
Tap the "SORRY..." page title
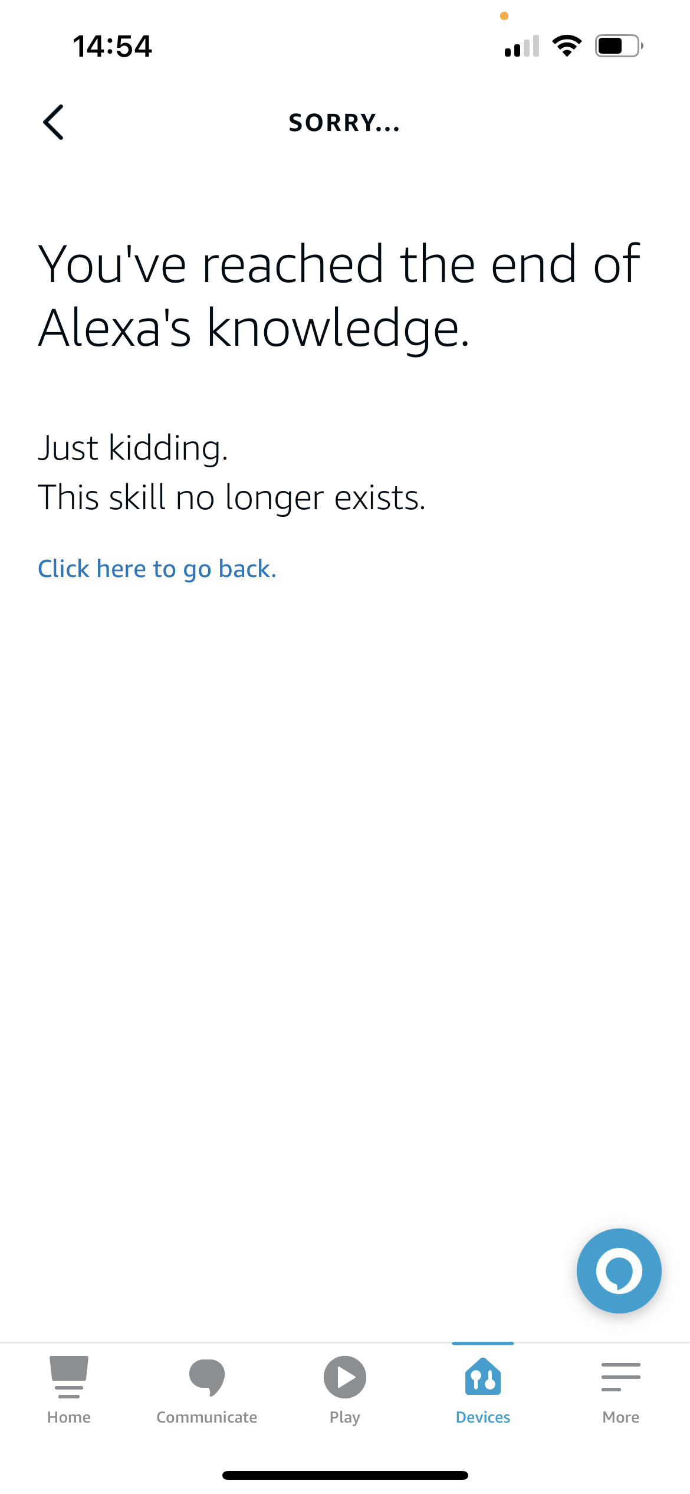coord(344,123)
